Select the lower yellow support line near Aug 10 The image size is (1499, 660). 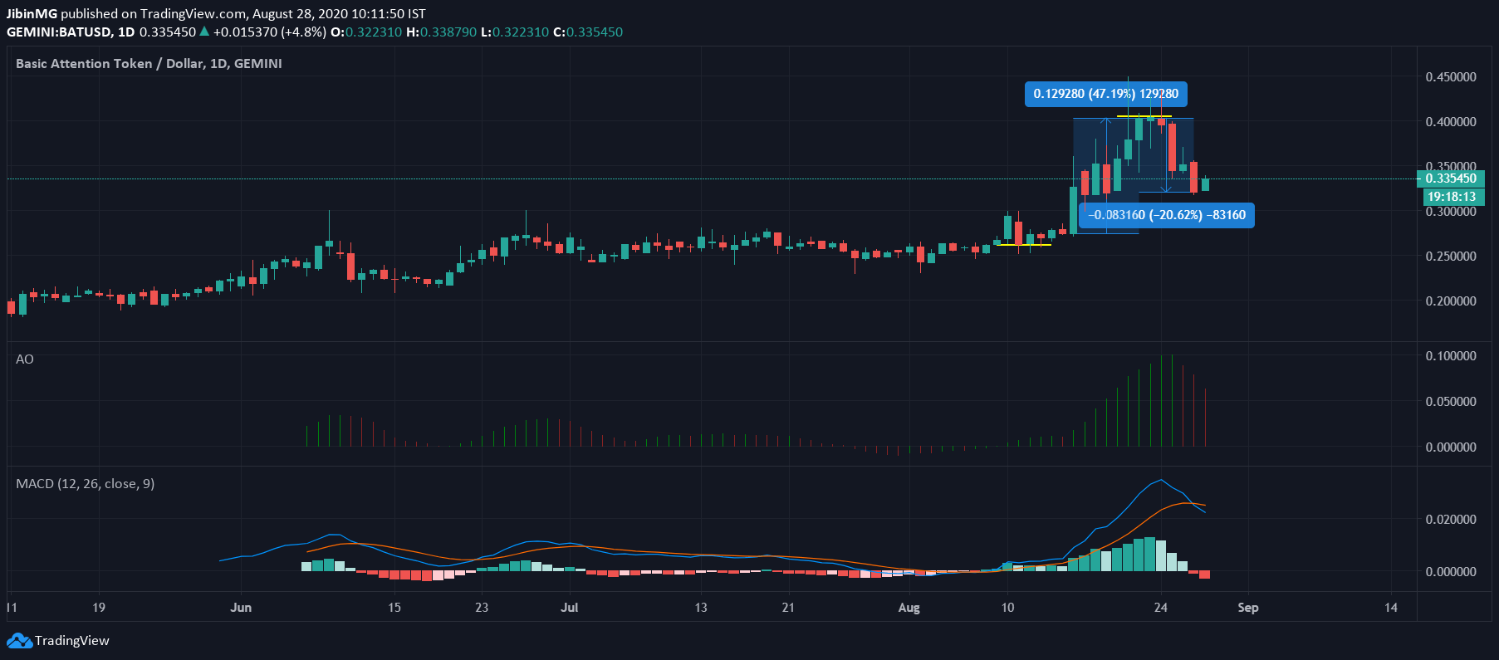pyautogui.click(x=1024, y=245)
